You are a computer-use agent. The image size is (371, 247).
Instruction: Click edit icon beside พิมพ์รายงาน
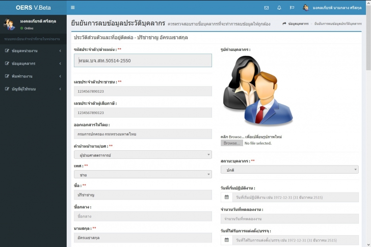7,76
